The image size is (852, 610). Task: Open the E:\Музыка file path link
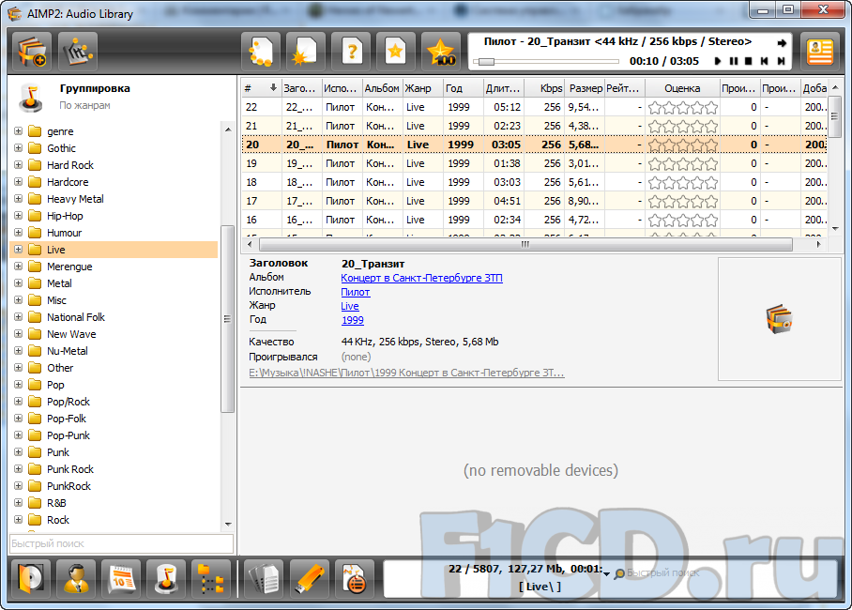(x=406, y=373)
